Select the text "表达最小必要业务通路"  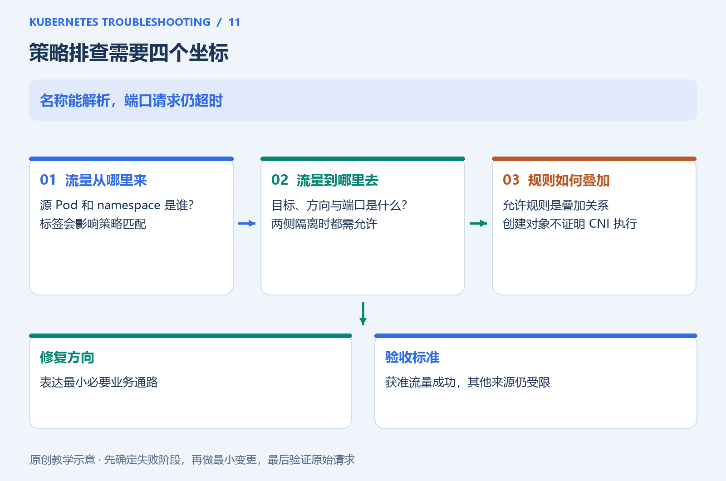(x=99, y=382)
